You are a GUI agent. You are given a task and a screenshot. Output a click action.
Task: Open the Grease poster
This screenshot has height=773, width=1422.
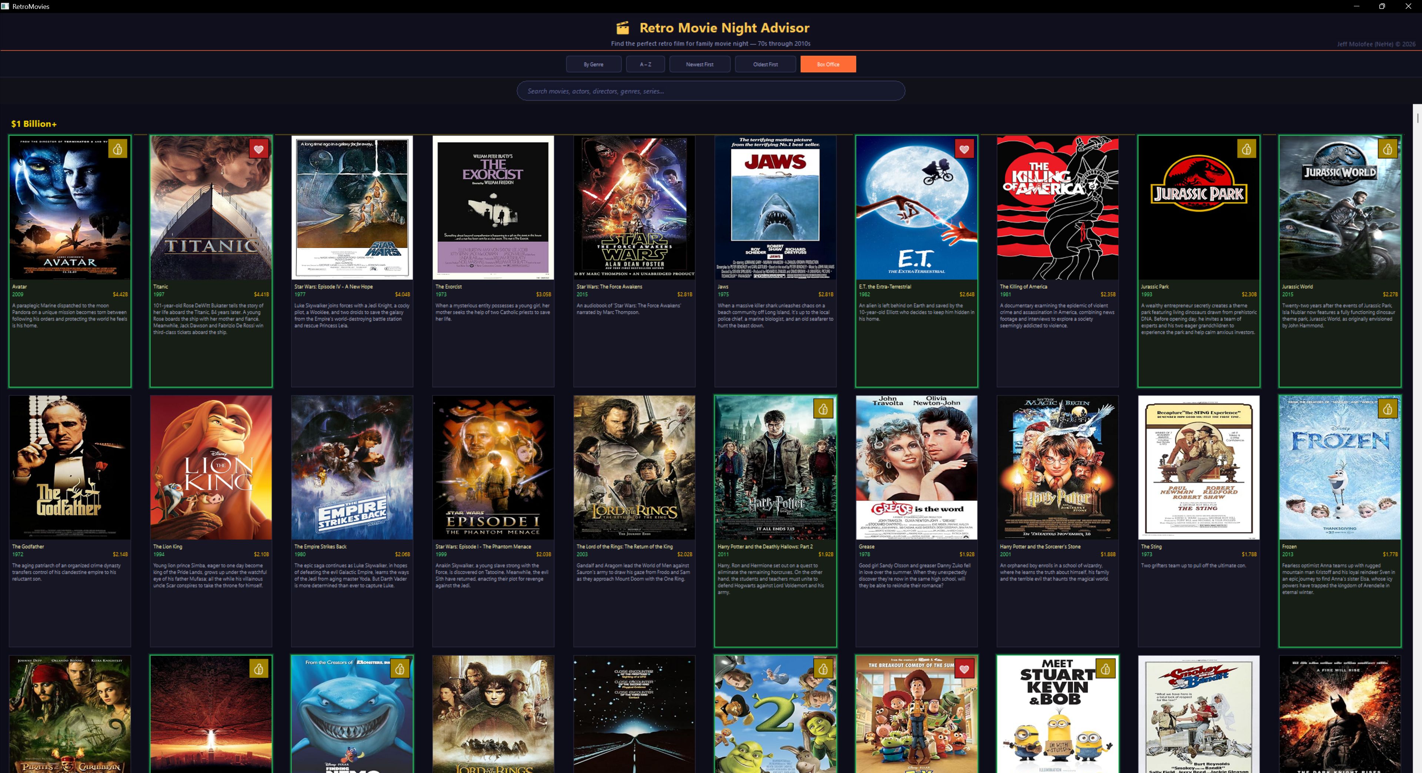coord(917,467)
